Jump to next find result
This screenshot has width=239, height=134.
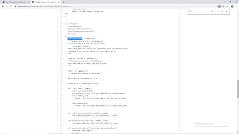(x=223, y=11)
